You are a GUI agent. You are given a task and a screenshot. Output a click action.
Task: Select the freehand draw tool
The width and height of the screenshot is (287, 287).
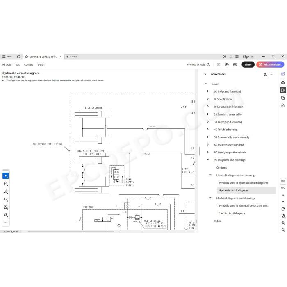click(6, 199)
